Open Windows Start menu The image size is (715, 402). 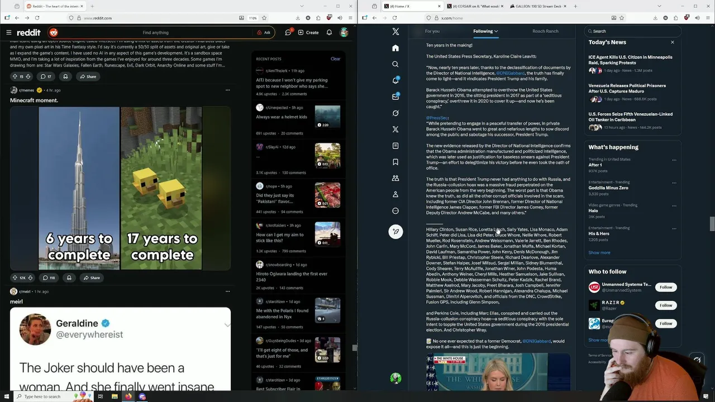coord(6,396)
